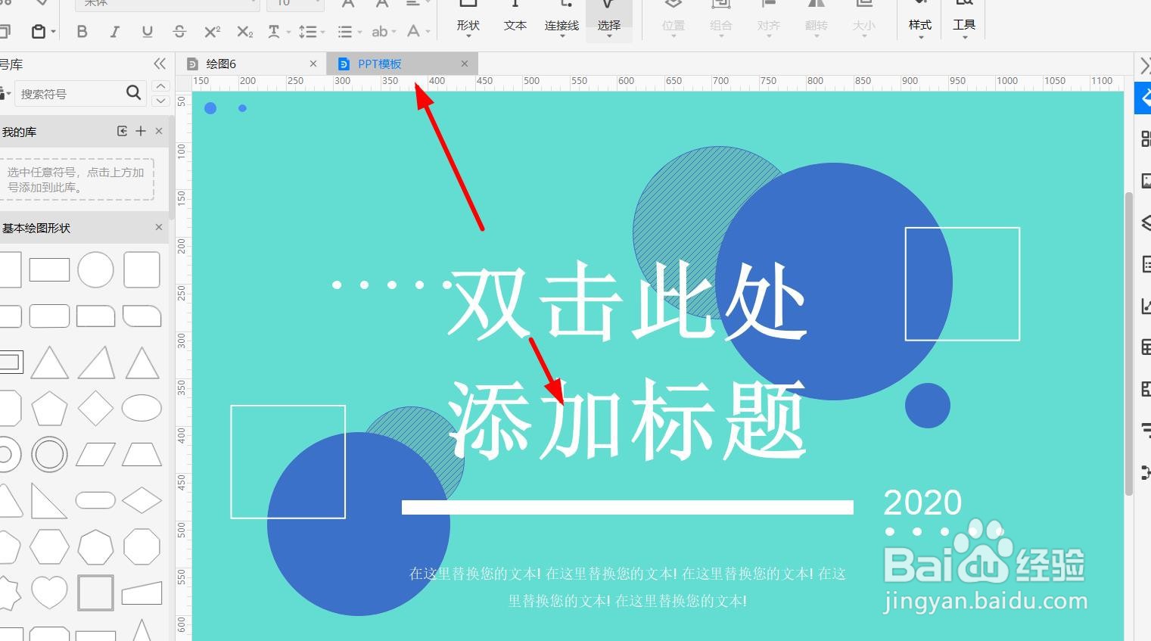Toggle bold text formatting
1151x641 pixels.
point(82,31)
